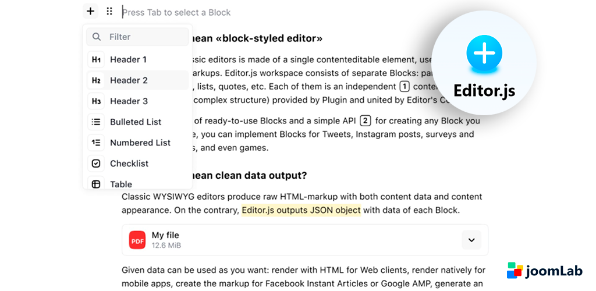Click the Bulleted List icon

point(96,122)
